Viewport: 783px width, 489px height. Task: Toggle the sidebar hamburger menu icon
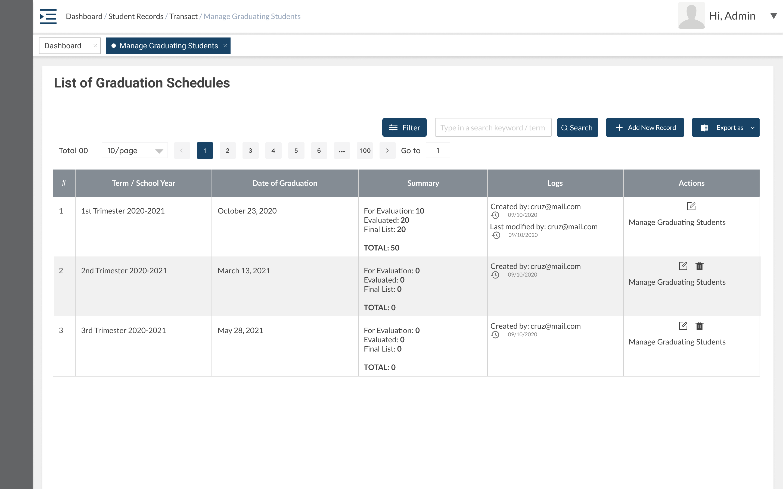point(48,16)
